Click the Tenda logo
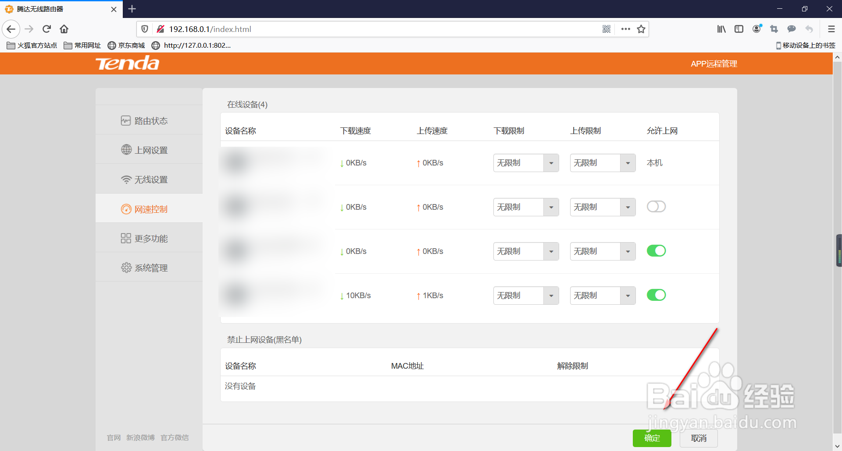Image resolution: width=842 pixels, height=451 pixels. coord(128,63)
